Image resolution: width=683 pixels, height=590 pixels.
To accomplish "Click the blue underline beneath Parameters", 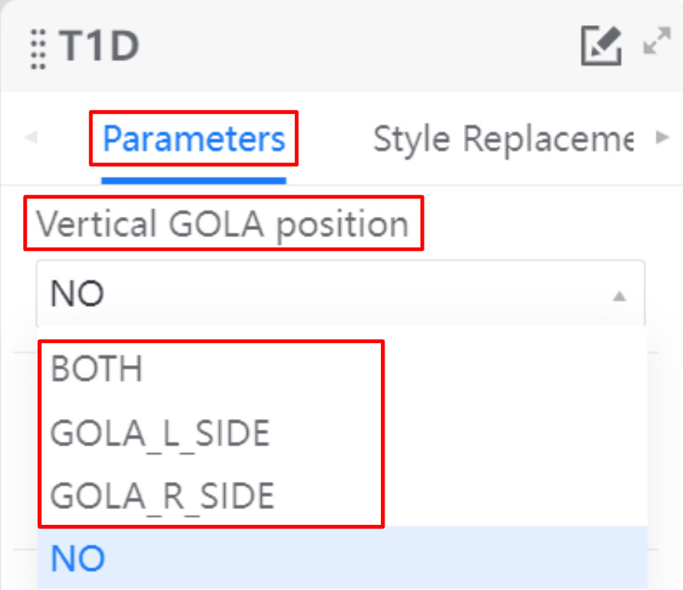I will pyautogui.click(x=194, y=180).
